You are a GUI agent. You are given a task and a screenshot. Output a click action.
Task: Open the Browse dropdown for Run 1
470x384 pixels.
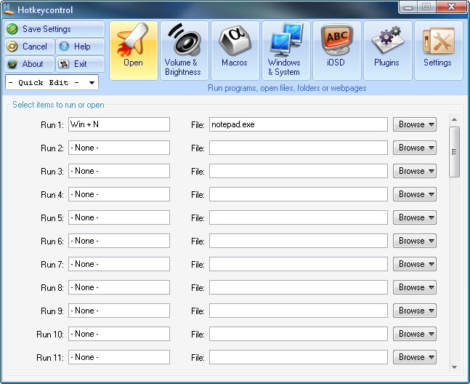415,124
